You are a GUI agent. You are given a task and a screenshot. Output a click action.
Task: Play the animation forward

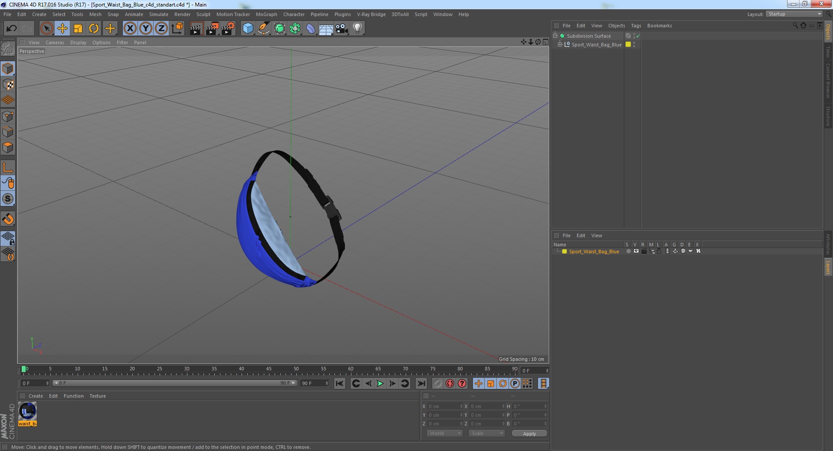tap(380, 383)
